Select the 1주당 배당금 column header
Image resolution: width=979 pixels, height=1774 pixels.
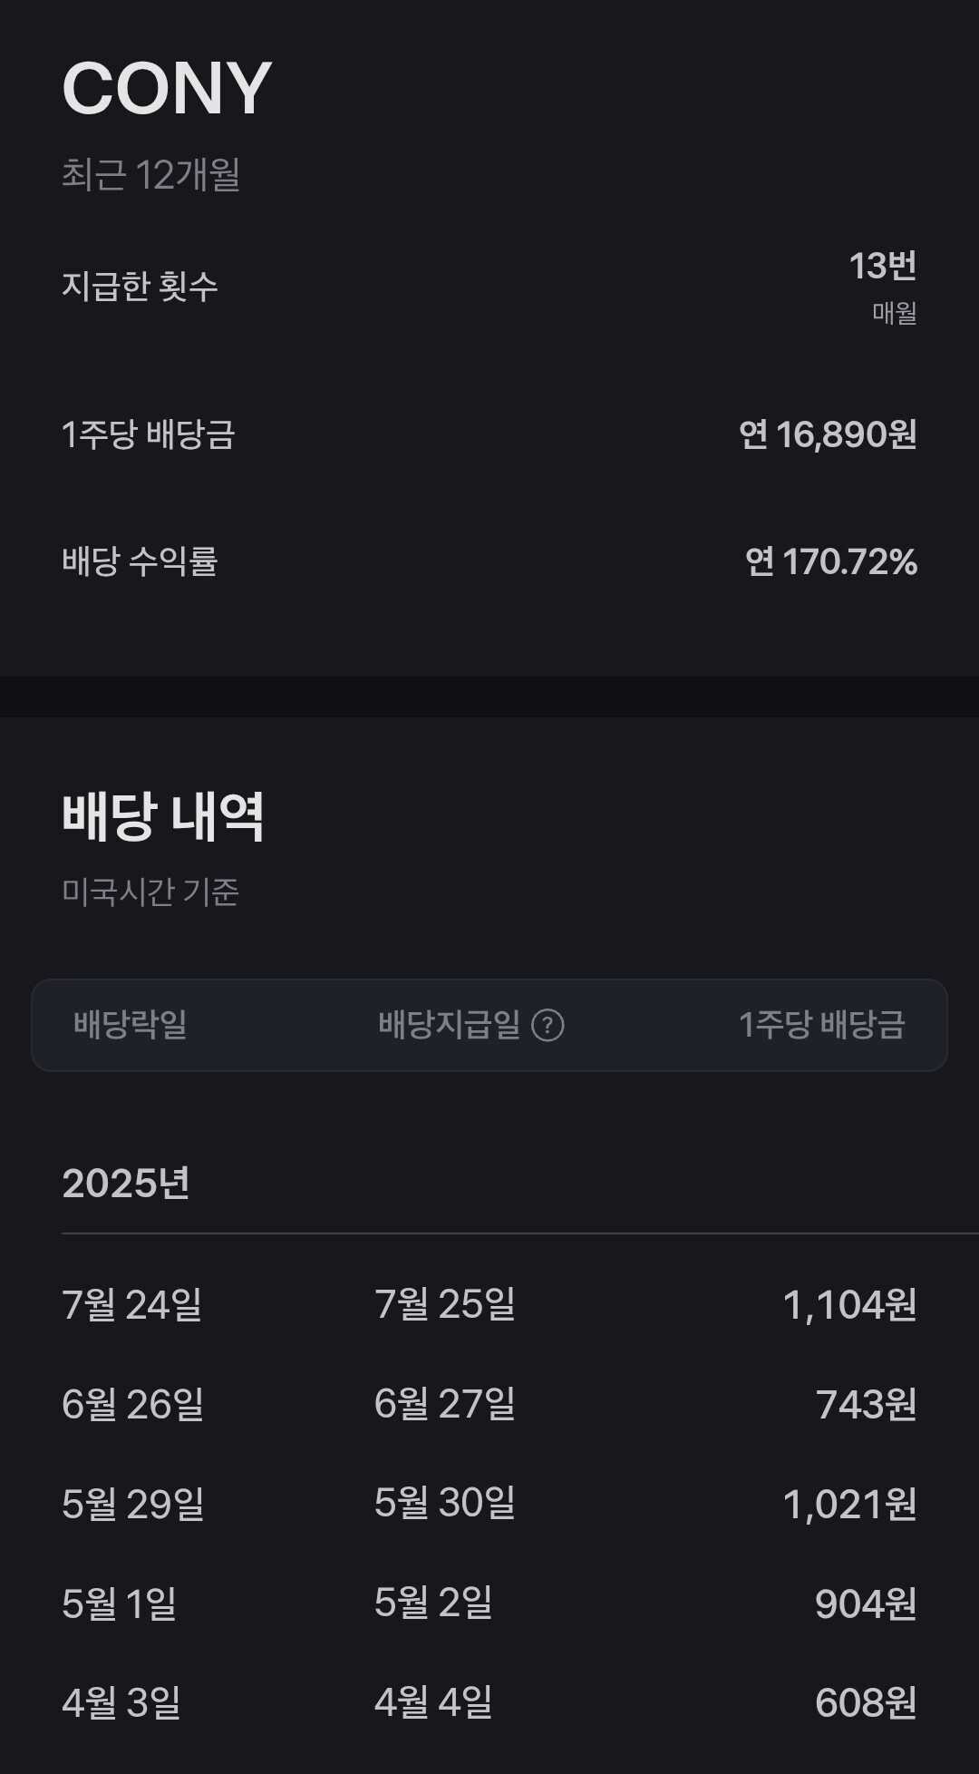[x=821, y=1025]
